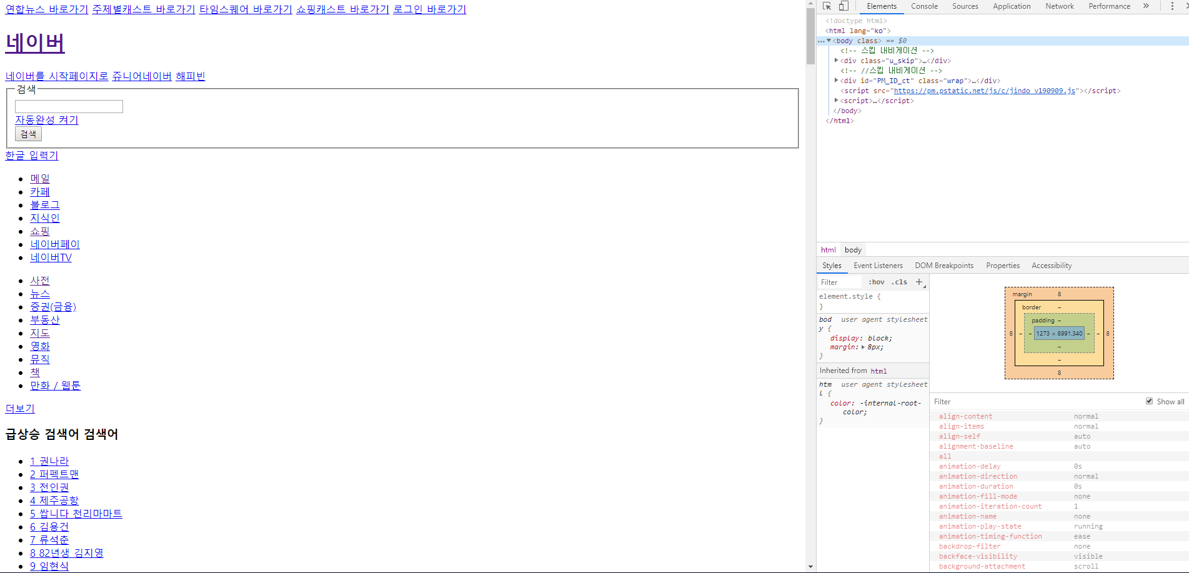
Task: Open the Accessibility pane tab
Action: [x=1052, y=266]
